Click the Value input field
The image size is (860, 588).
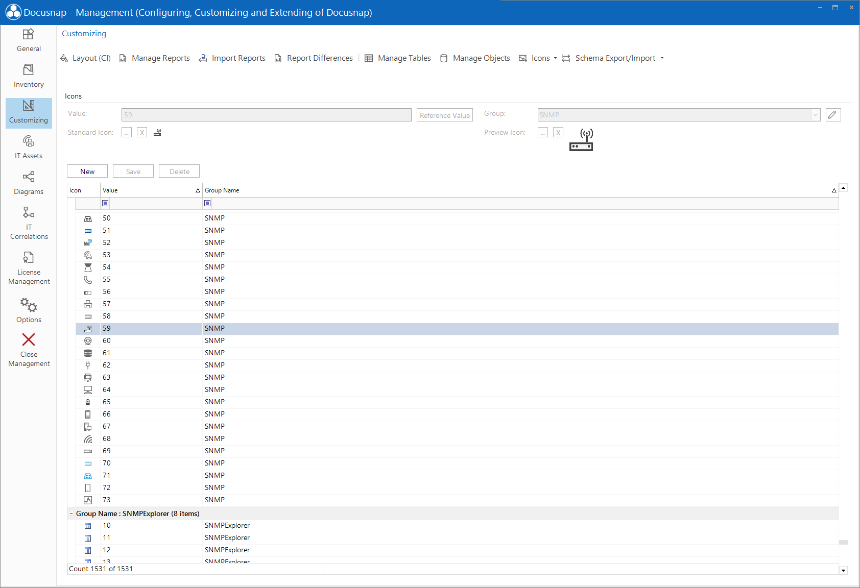267,115
